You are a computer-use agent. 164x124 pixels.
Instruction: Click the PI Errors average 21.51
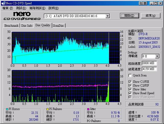[x=35, y=113]
